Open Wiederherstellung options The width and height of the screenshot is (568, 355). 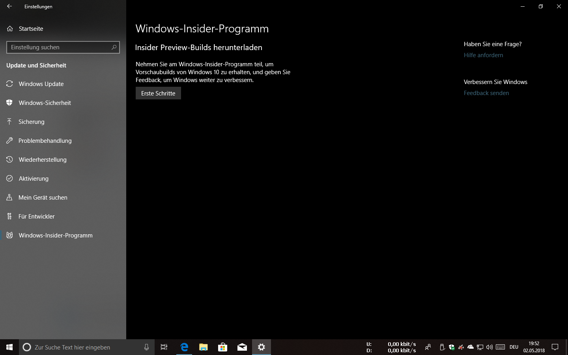click(x=63, y=159)
